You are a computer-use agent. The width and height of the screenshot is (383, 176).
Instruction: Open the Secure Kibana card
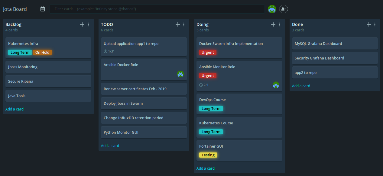(x=48, y=81)
